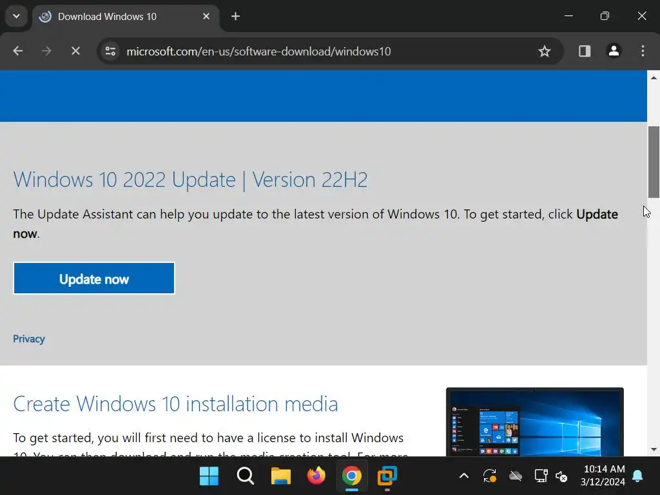Close the Download Windows 10 tab
The width and height of the screenshot is (660, 495).
coord(206,16)
